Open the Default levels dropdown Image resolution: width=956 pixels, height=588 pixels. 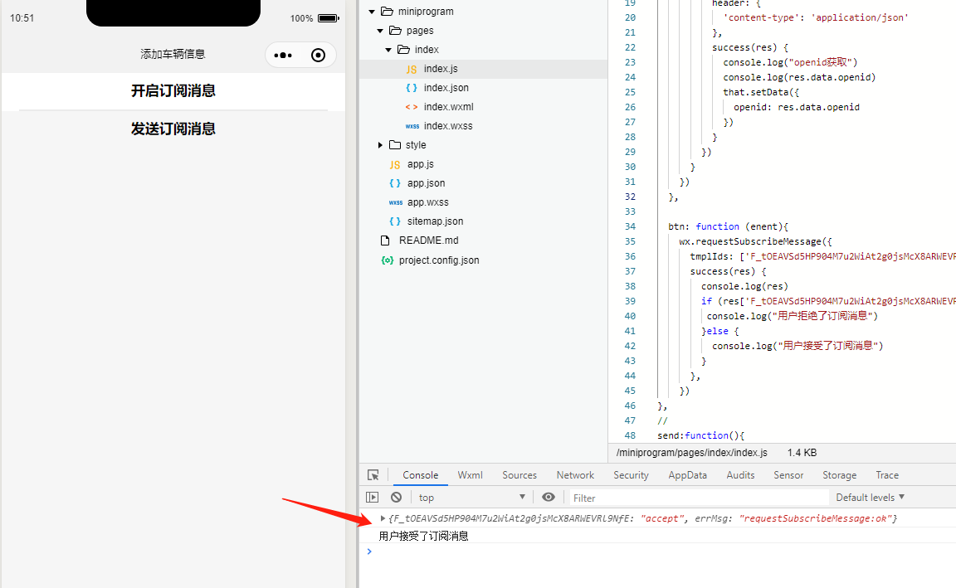pos(869,496)
